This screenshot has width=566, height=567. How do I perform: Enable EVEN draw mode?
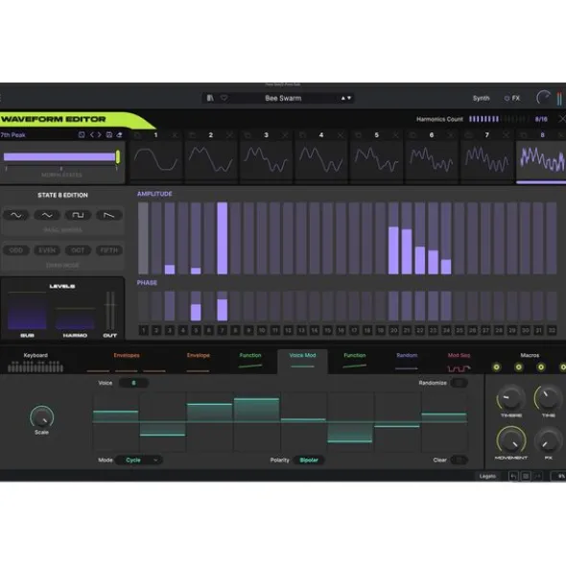pyautogui.click(x=47, y=250)
